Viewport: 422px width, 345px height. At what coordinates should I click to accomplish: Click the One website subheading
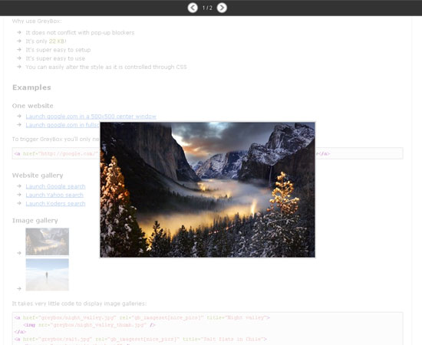[x=33, y=106]
